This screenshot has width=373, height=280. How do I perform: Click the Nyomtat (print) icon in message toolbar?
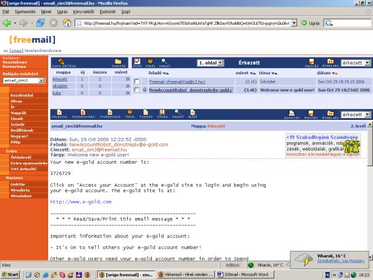(x=310, y=113)
